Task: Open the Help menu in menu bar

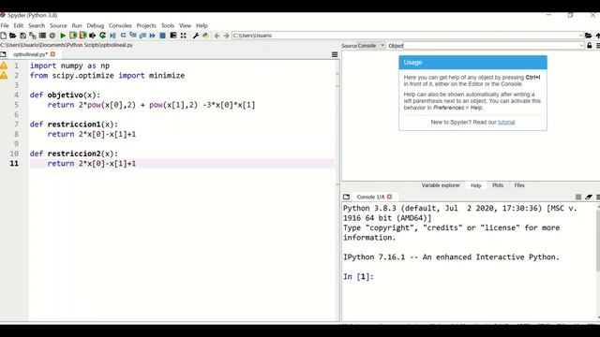Action: (202, 25)
